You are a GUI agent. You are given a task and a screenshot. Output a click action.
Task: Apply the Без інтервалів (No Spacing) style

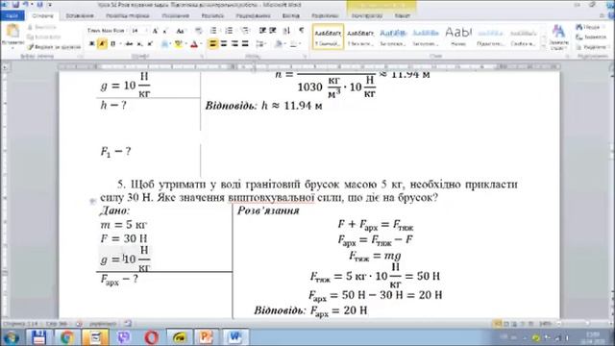coord(360,37)
